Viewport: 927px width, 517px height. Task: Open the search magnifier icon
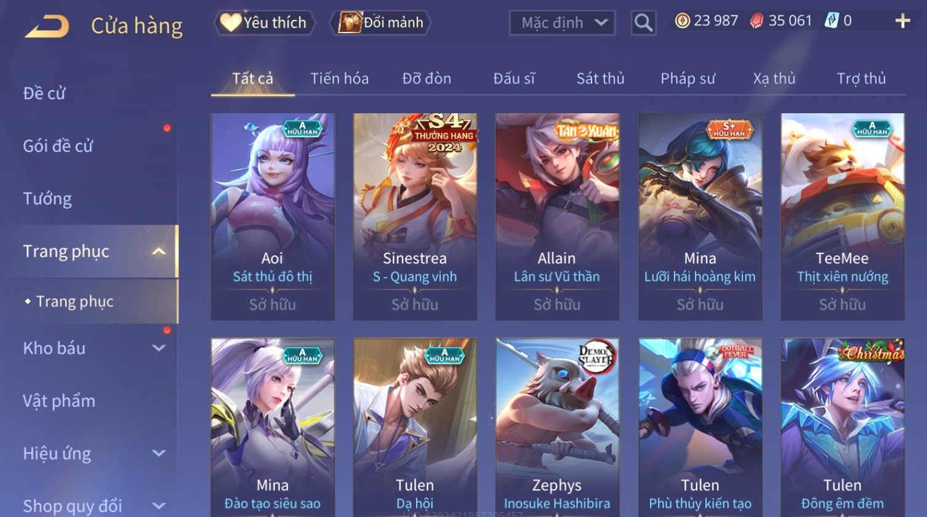(643, 23)
